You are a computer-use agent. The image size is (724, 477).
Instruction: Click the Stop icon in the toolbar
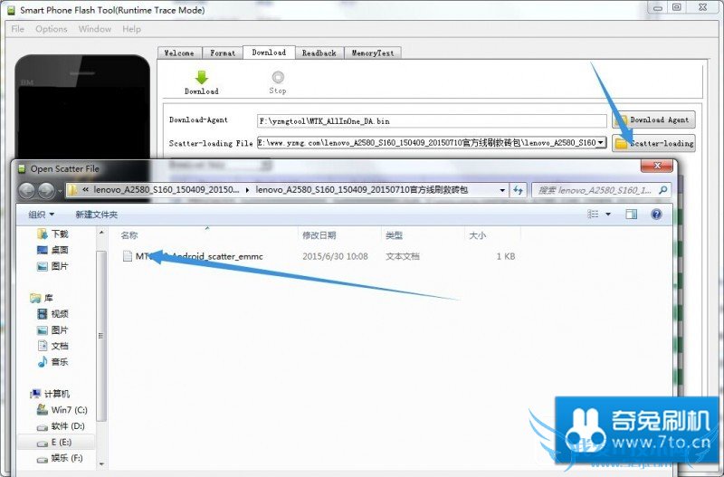[278, 77]
